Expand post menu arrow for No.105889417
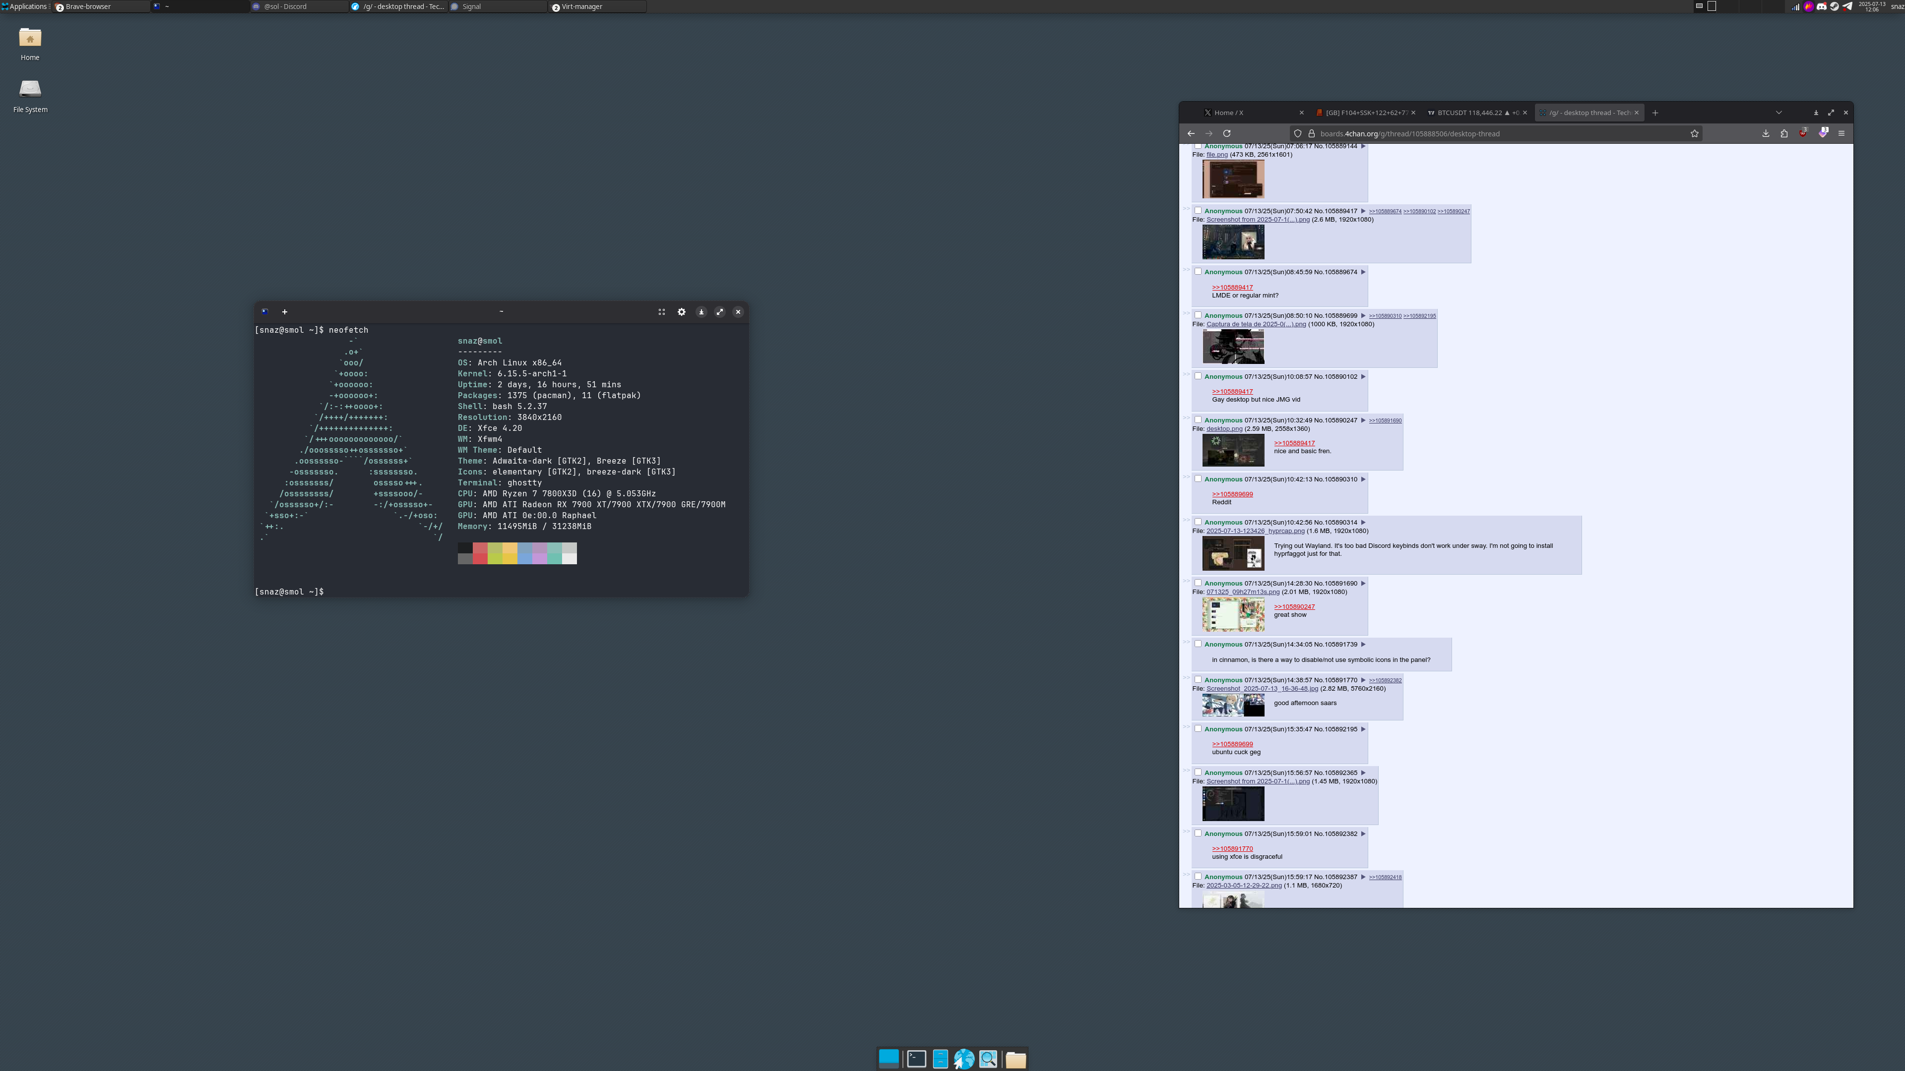 [1363, 211]
